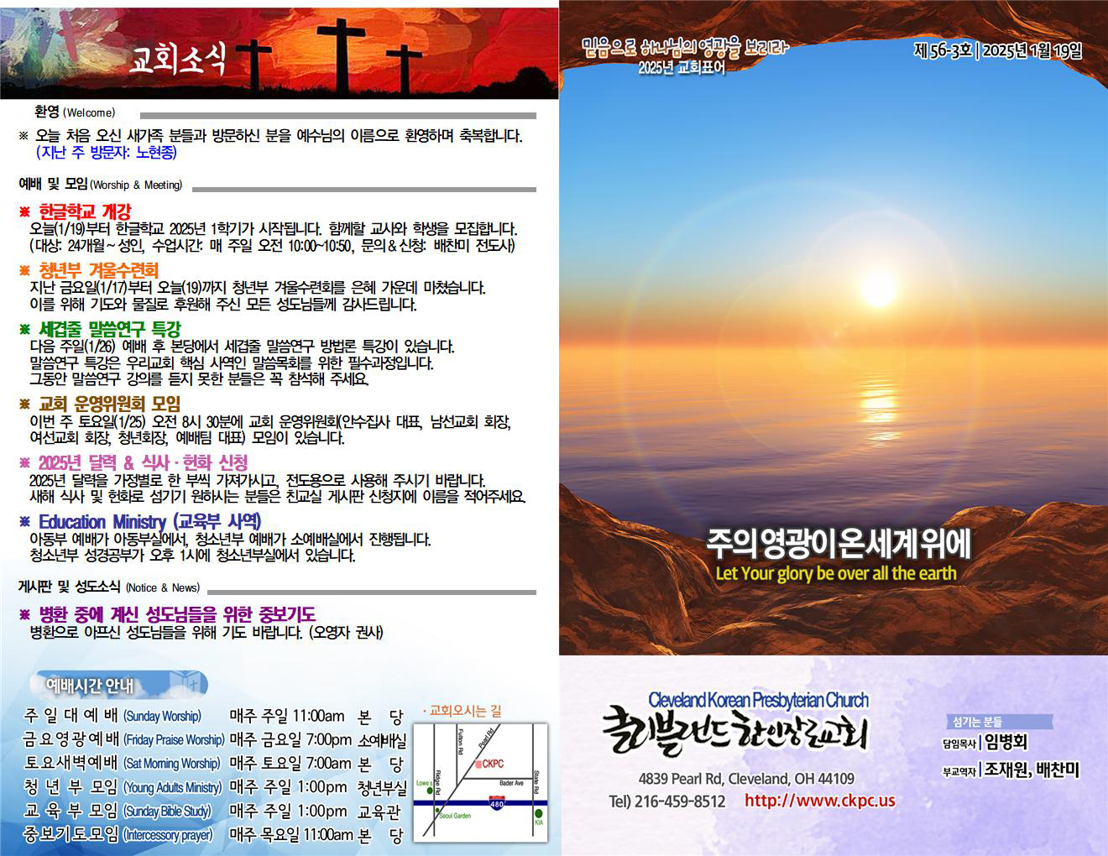Select the 한글학교 개강 announcement heading
The height and width of the screenshot is (856, 1108).
click(85, 211)
